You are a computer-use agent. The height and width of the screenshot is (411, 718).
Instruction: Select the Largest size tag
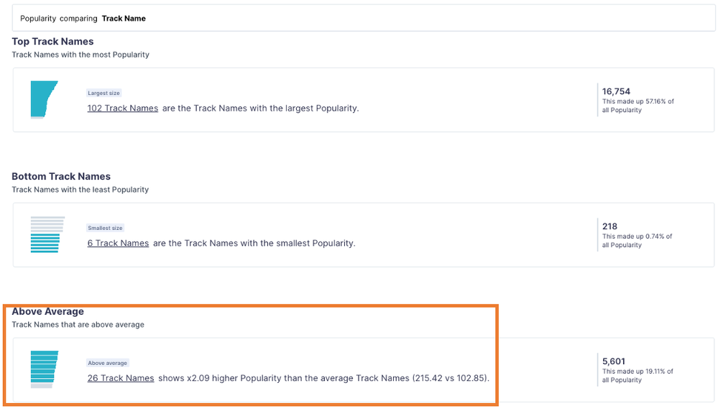pyautogui.click(x=104, y=93)
